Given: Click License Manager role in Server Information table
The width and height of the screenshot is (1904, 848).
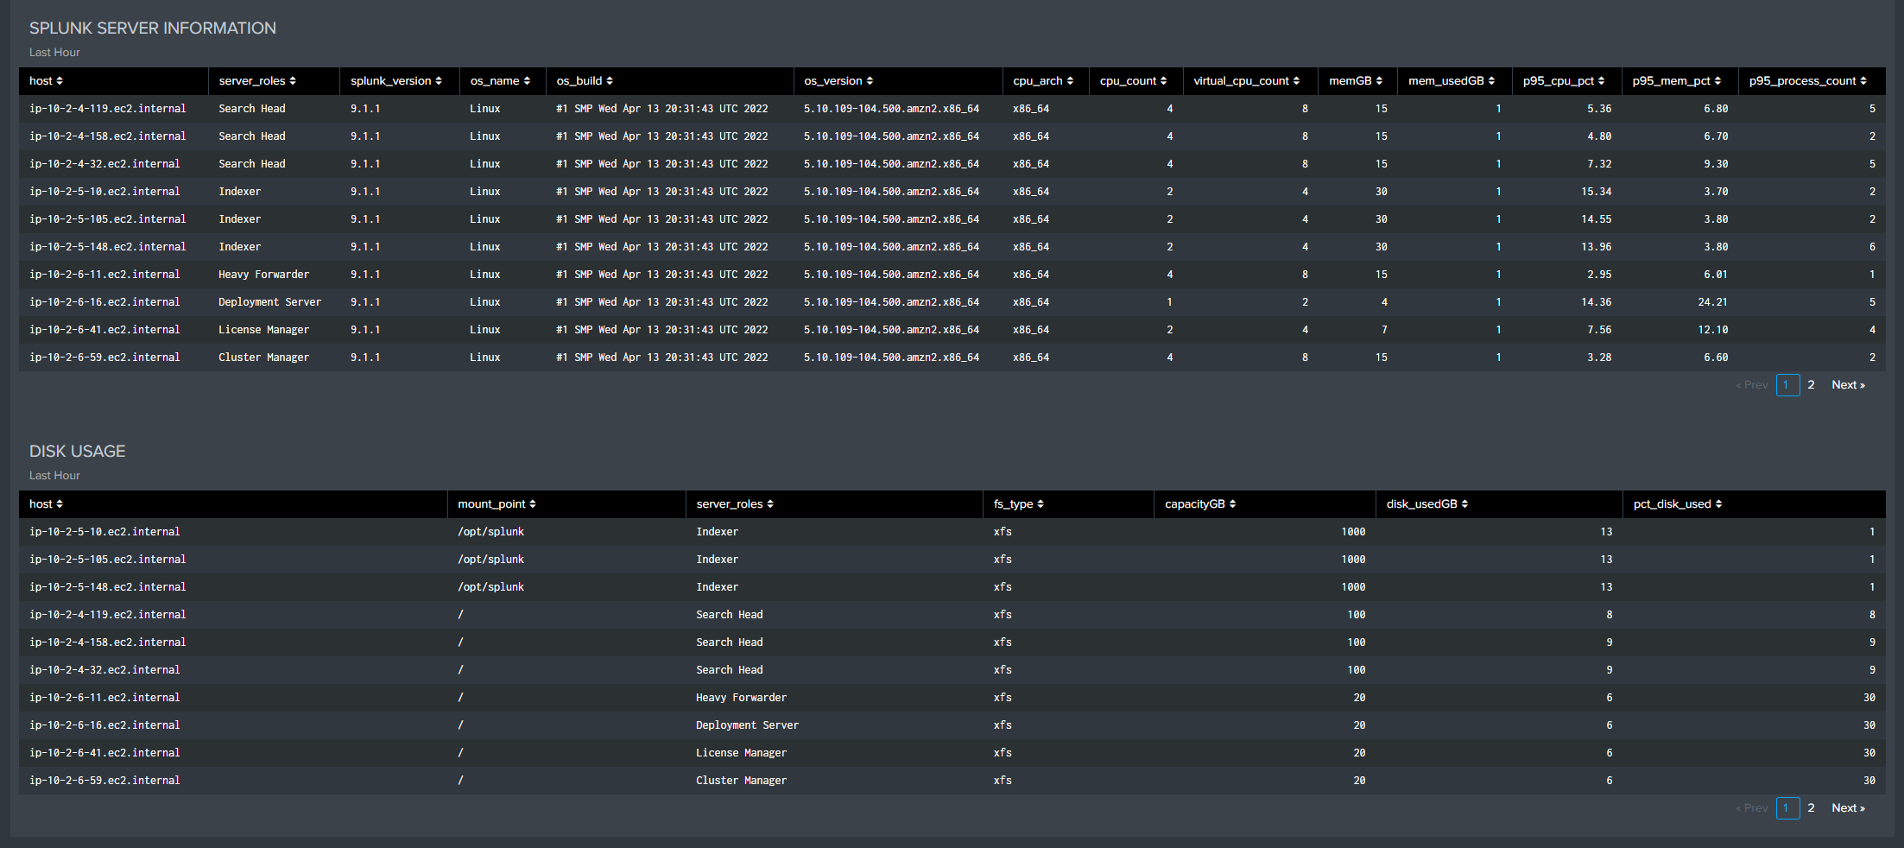Looking at the screenshot, I should pos(263,330).
